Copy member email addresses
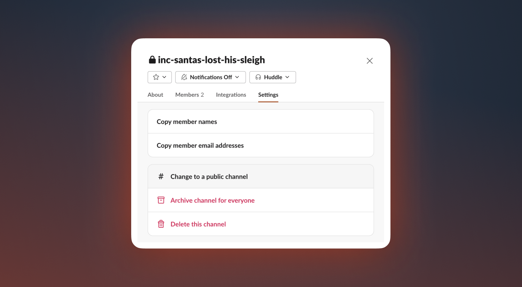 click(261, 145)
